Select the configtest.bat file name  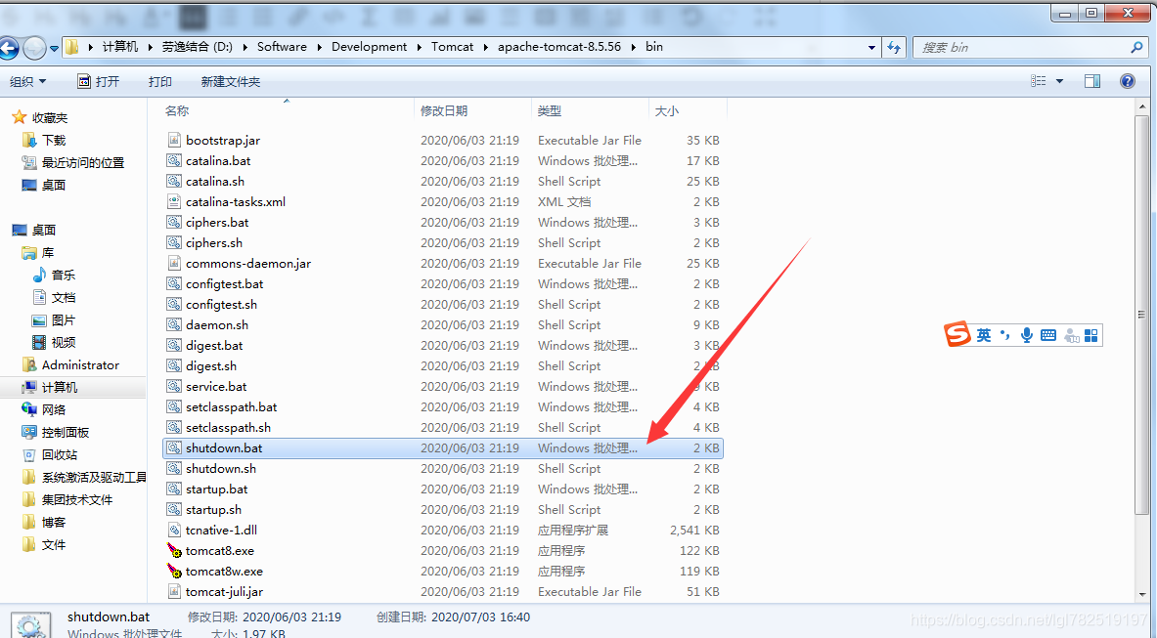(224, 283)
